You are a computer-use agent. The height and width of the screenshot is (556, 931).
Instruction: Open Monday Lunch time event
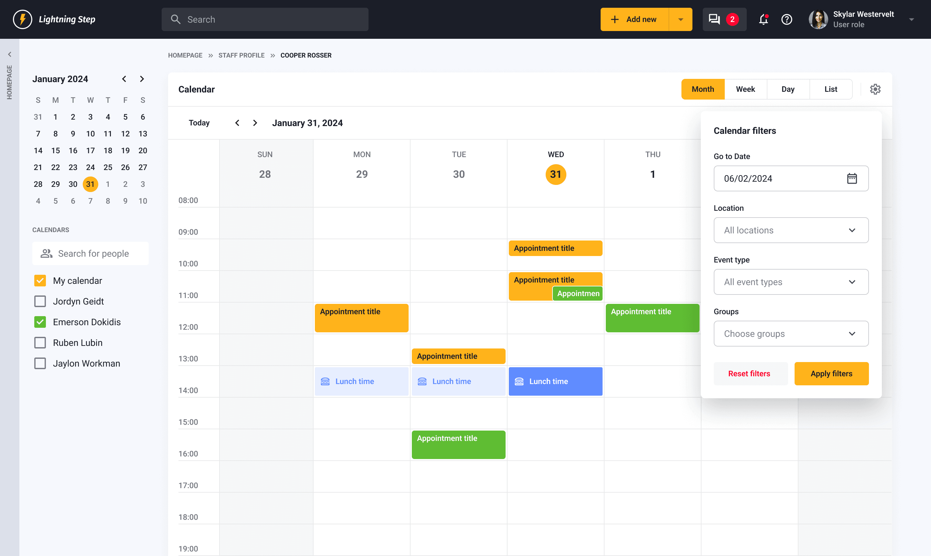[x=361, y=381]
